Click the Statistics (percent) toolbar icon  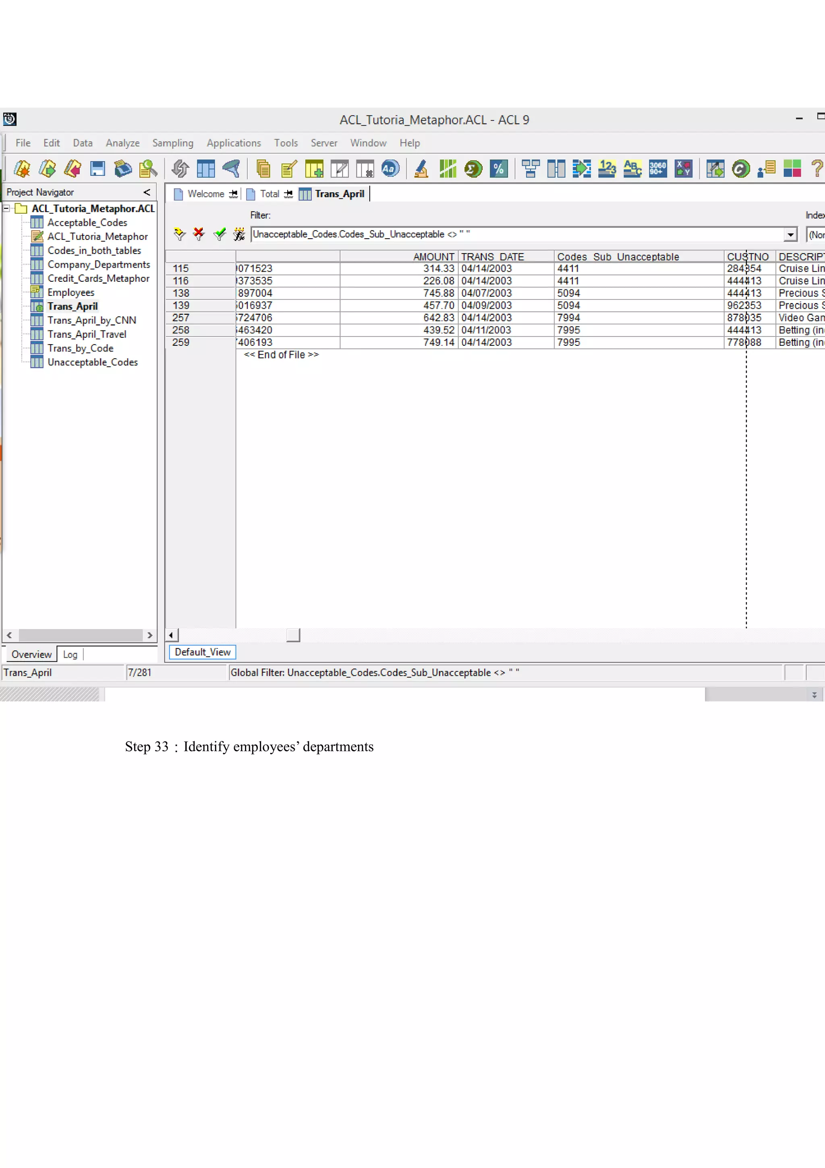tap(498, 168)
